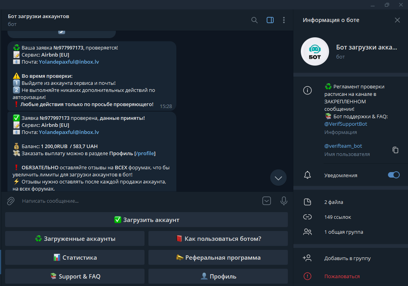Click the microphone voice message icon
Viewport: 408px width, 286px height.
click(x=284, y=201)
